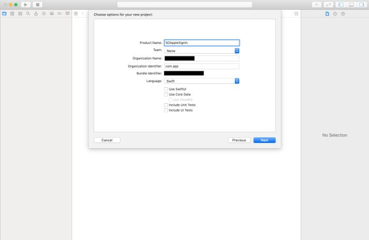Click the Run (play) button
This screenshot has height=240, width=369.
click(26, 5)
